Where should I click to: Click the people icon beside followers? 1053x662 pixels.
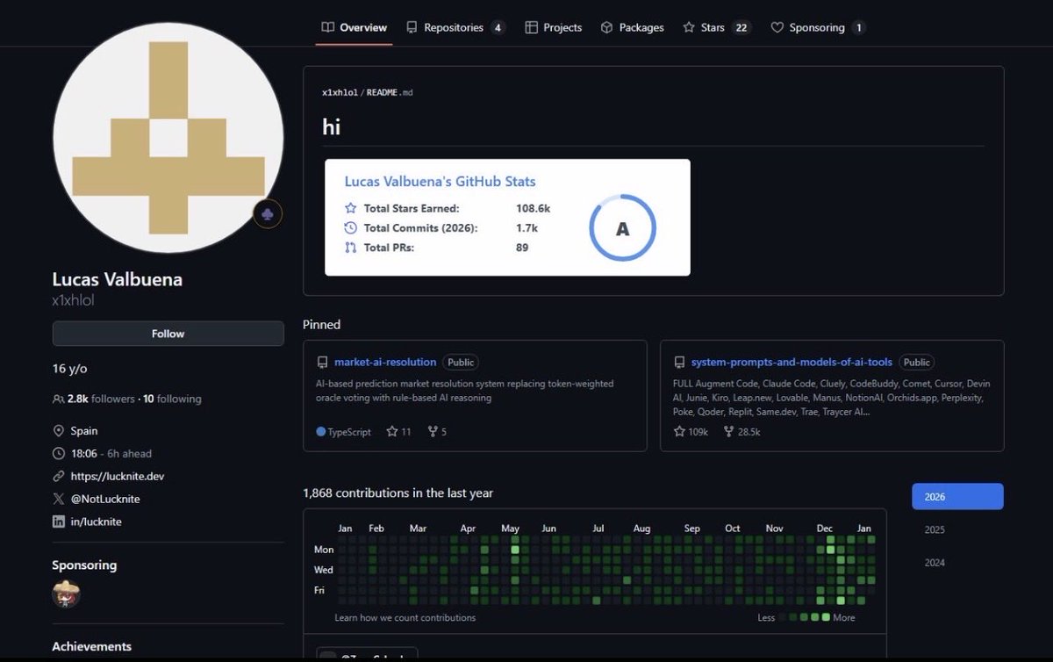[x=59, y=399]
